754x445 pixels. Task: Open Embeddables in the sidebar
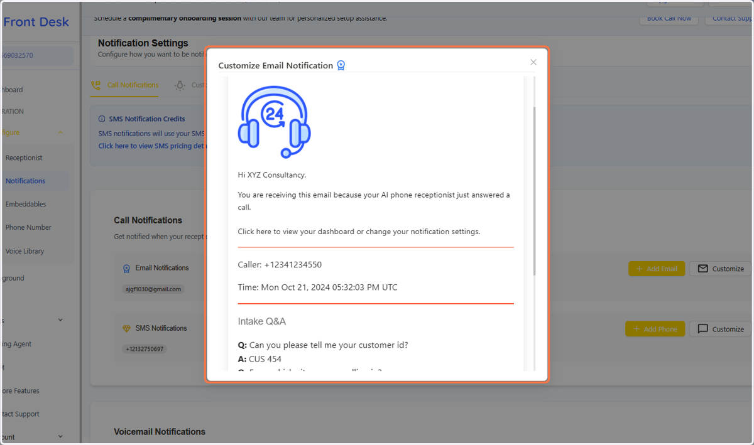(x=26, y=204)
